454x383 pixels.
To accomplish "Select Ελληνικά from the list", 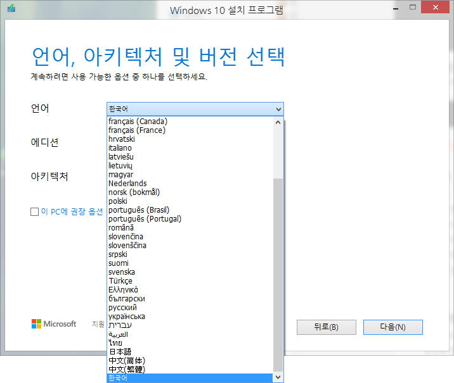I will (190, 290).
